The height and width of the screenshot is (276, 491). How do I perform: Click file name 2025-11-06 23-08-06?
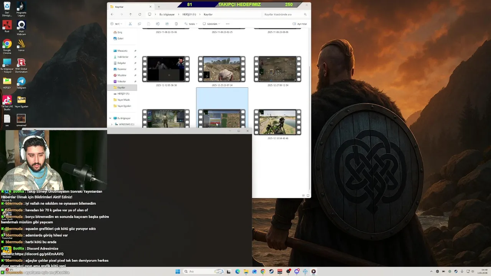pos(278,32)
